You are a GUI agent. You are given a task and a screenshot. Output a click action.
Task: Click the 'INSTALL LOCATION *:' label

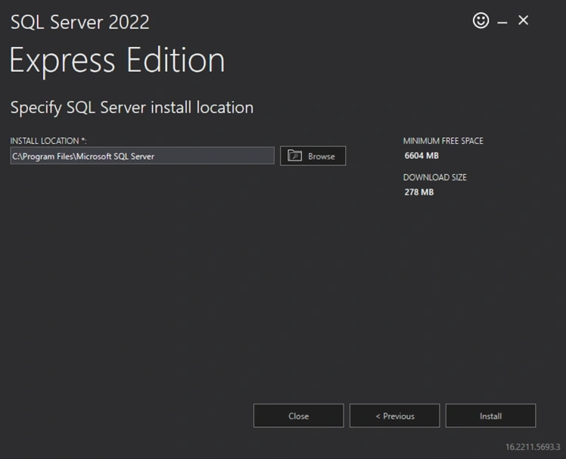pyautogui.click(x=48, y=141)
